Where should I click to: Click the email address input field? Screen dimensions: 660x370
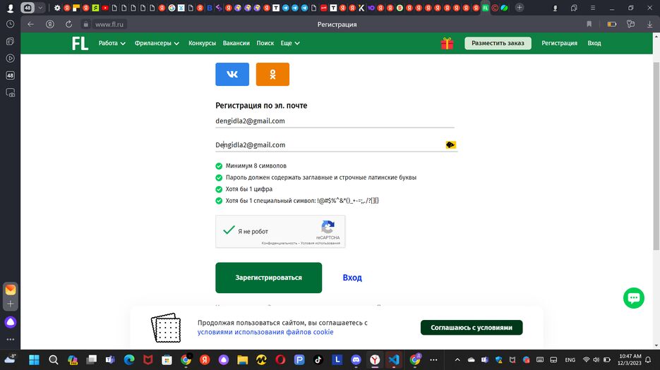(x=335, y=121)
